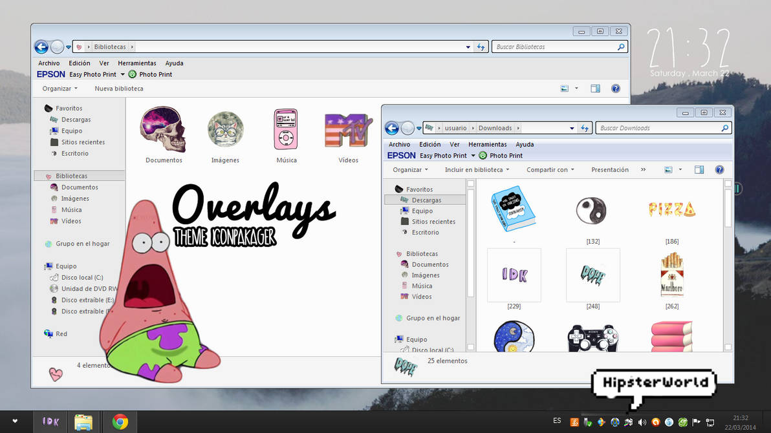Show more toolbar commands chevron in Downloads
The width and height of the screenshot is (771, 433).
(643, 169)
